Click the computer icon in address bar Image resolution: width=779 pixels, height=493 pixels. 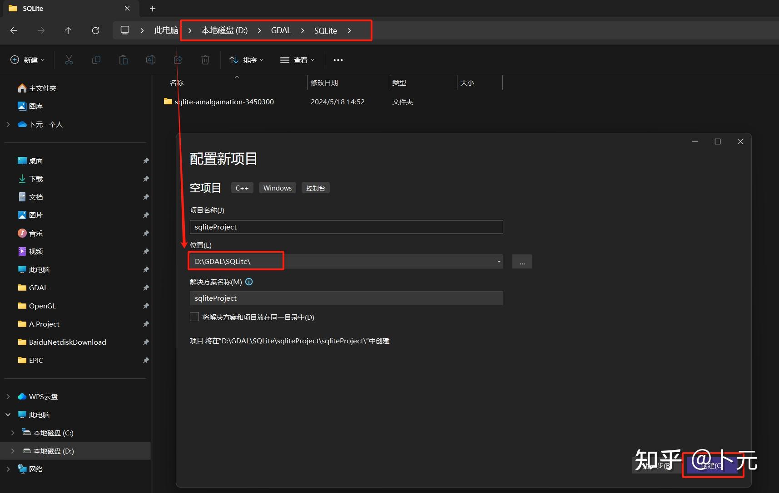125,30
